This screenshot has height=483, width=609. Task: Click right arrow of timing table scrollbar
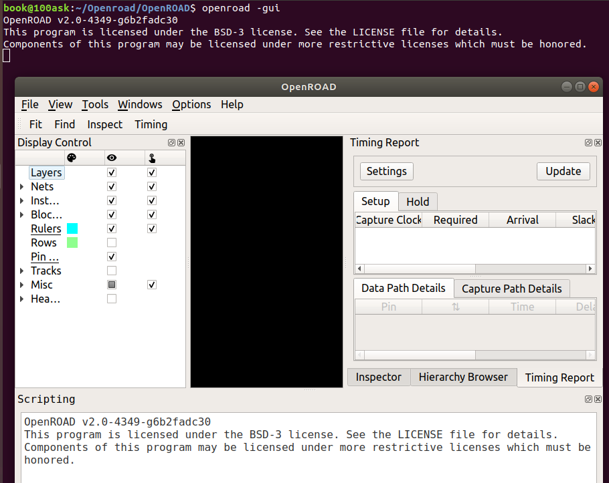(x=590, y=269)
